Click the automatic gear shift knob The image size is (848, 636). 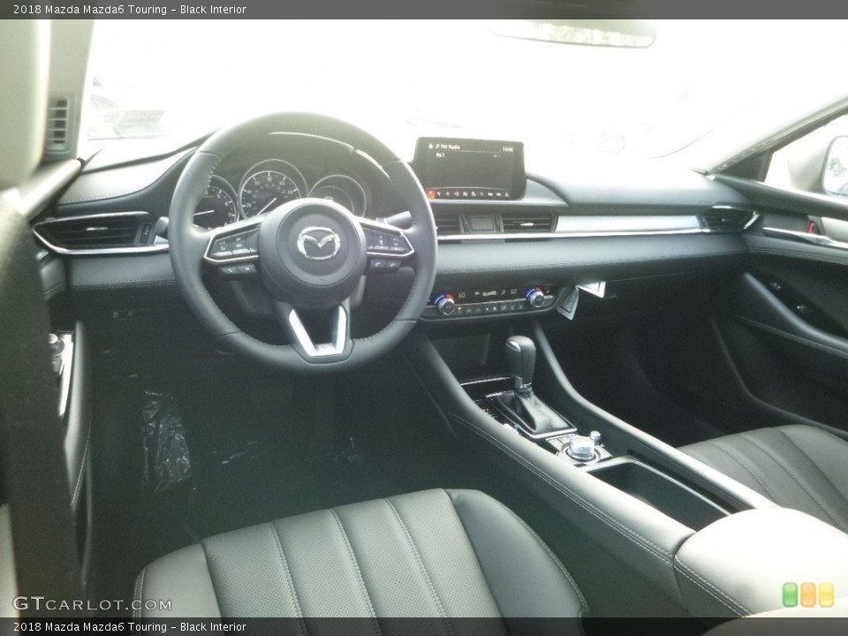point(520,360)
